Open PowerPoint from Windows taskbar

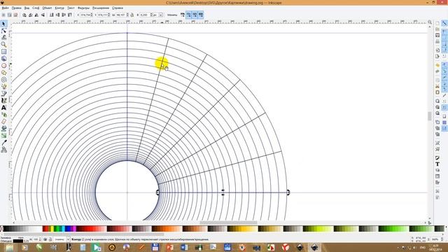coord(169,247)
